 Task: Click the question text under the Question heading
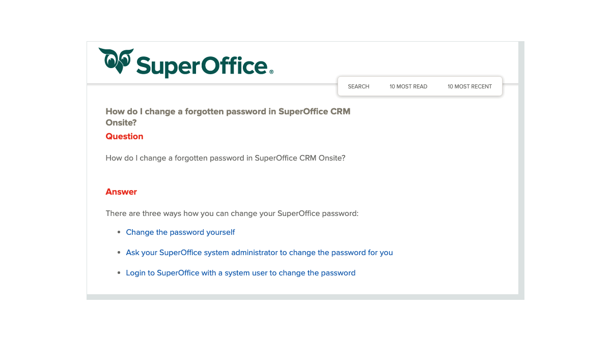coord(226,158)
